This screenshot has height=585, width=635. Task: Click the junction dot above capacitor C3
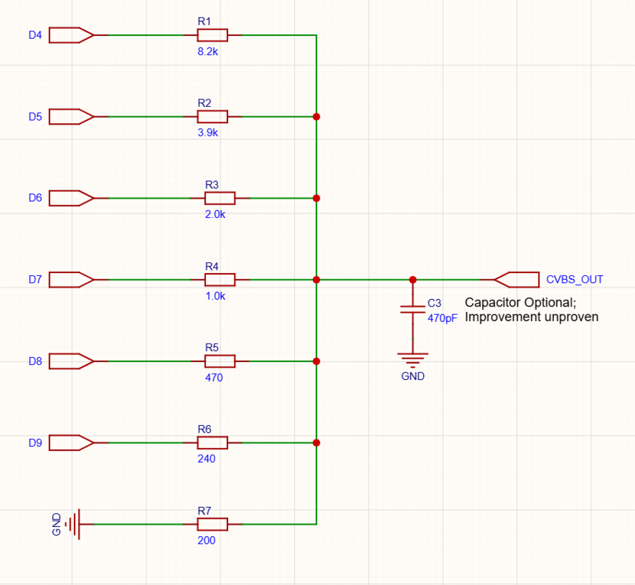click(413, 280)
